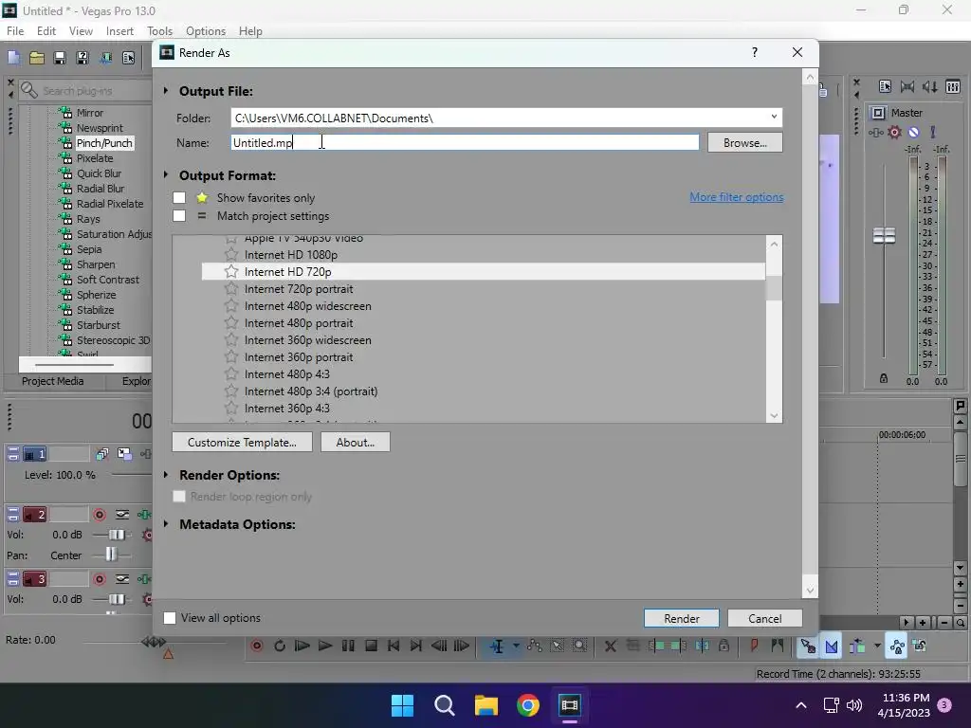
Task: Open the File menu
Action: coord(15,31)
